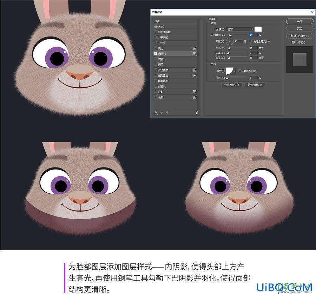Enable the 渐变叠加 checkbox

pos(156,75)
